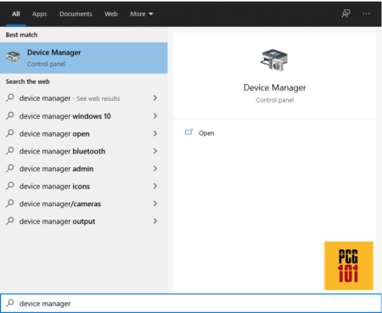Click the 'Best match' heading

pos(21,35)
